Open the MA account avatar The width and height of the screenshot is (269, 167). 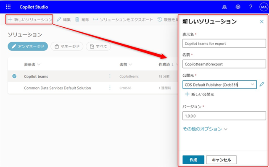click(x=264, y=7)
